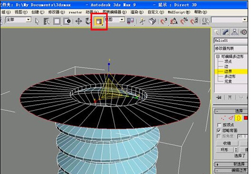Screen dimensions: 251x174
Task: Click the Vertex selection icon in 选择 rollout
Action: [x=222, y=118]
